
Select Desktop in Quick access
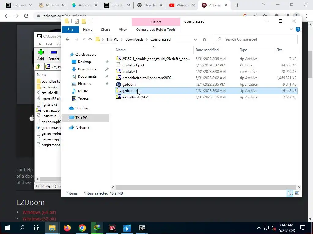84,62
